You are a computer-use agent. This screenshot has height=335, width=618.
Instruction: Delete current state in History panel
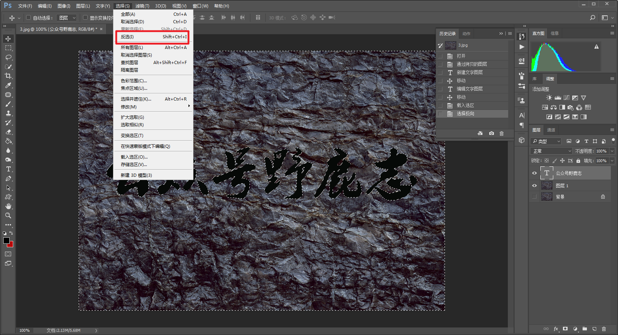click(501, 133)
